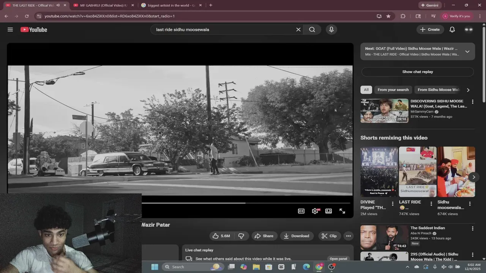Like the video with 5.6M likes

pyautogui.click(x=222, y=236)
